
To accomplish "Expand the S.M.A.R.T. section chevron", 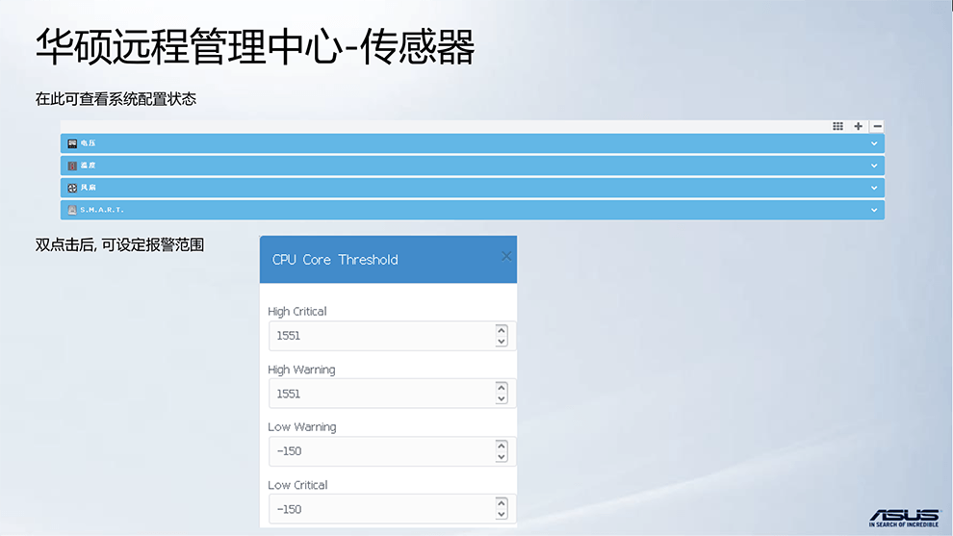I will (x=874, y=210).
